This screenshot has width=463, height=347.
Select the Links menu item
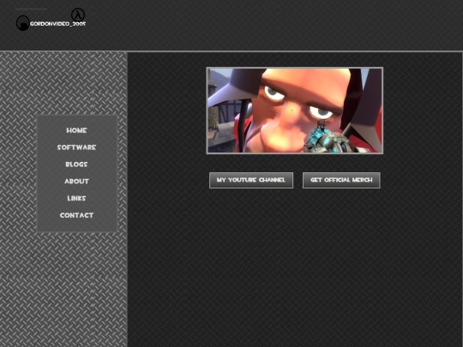(76, 198)
